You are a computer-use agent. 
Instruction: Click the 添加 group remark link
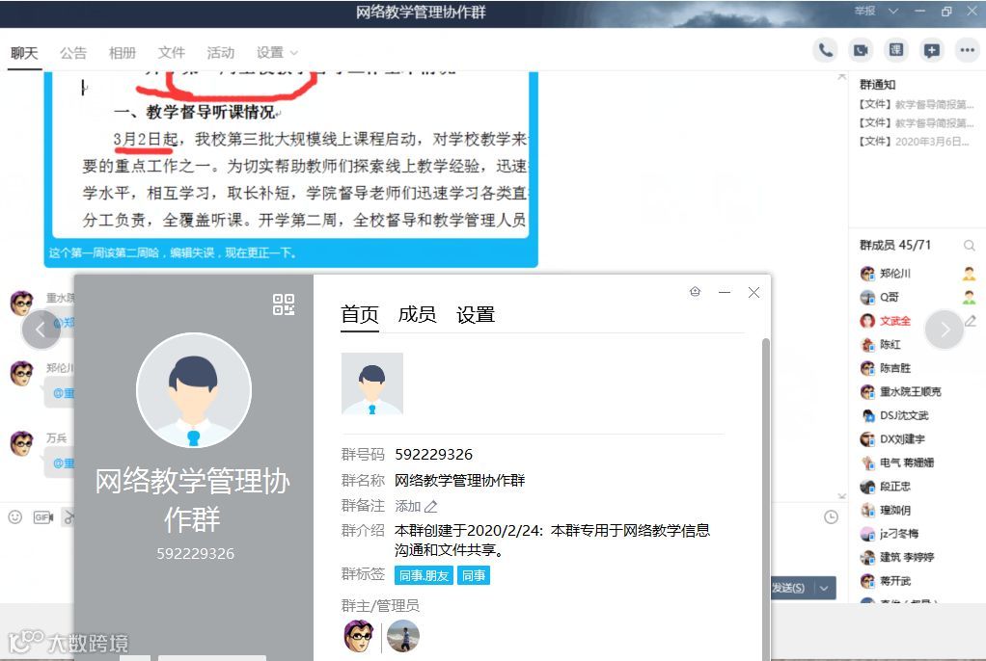tap(407, 507)
